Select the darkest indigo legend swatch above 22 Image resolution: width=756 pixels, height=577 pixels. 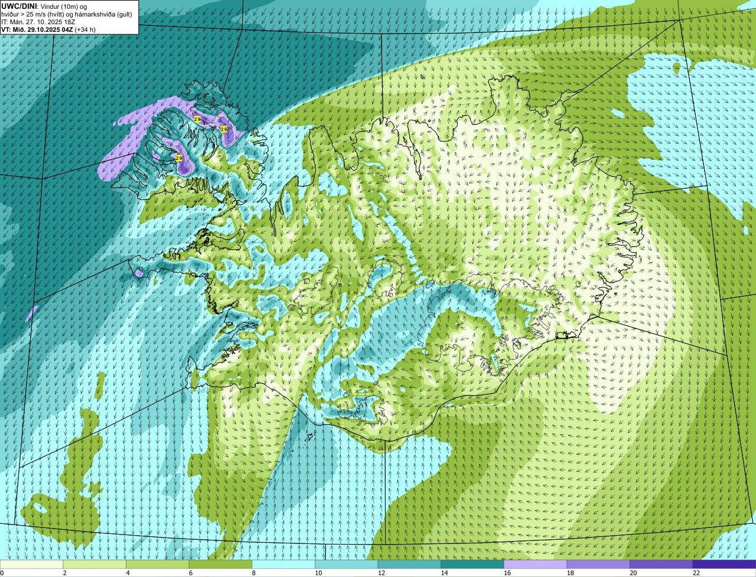coord(724,564)
